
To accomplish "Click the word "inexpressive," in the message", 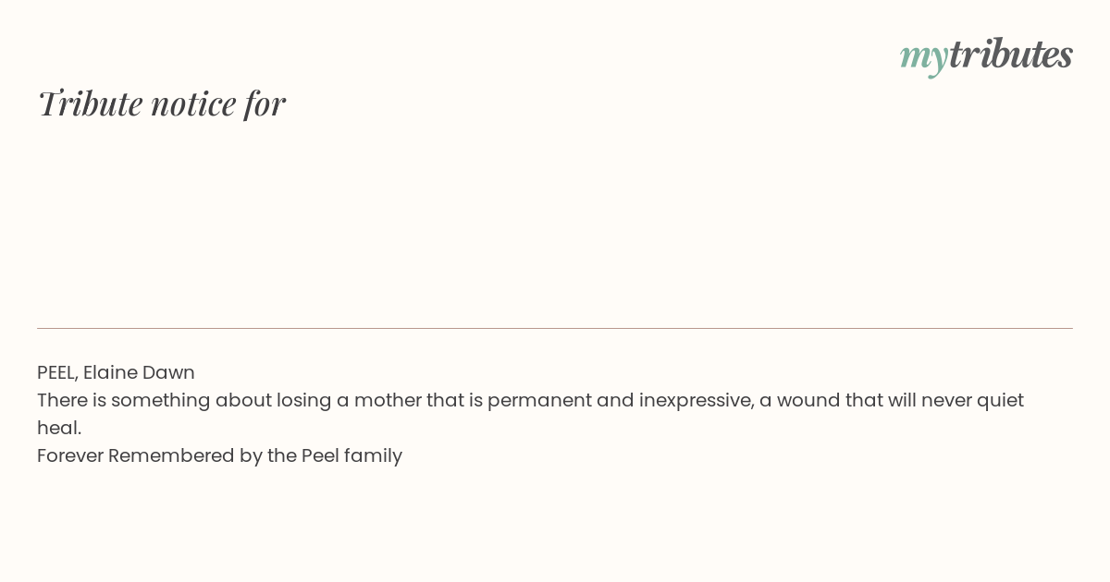I will click(697, 401).
